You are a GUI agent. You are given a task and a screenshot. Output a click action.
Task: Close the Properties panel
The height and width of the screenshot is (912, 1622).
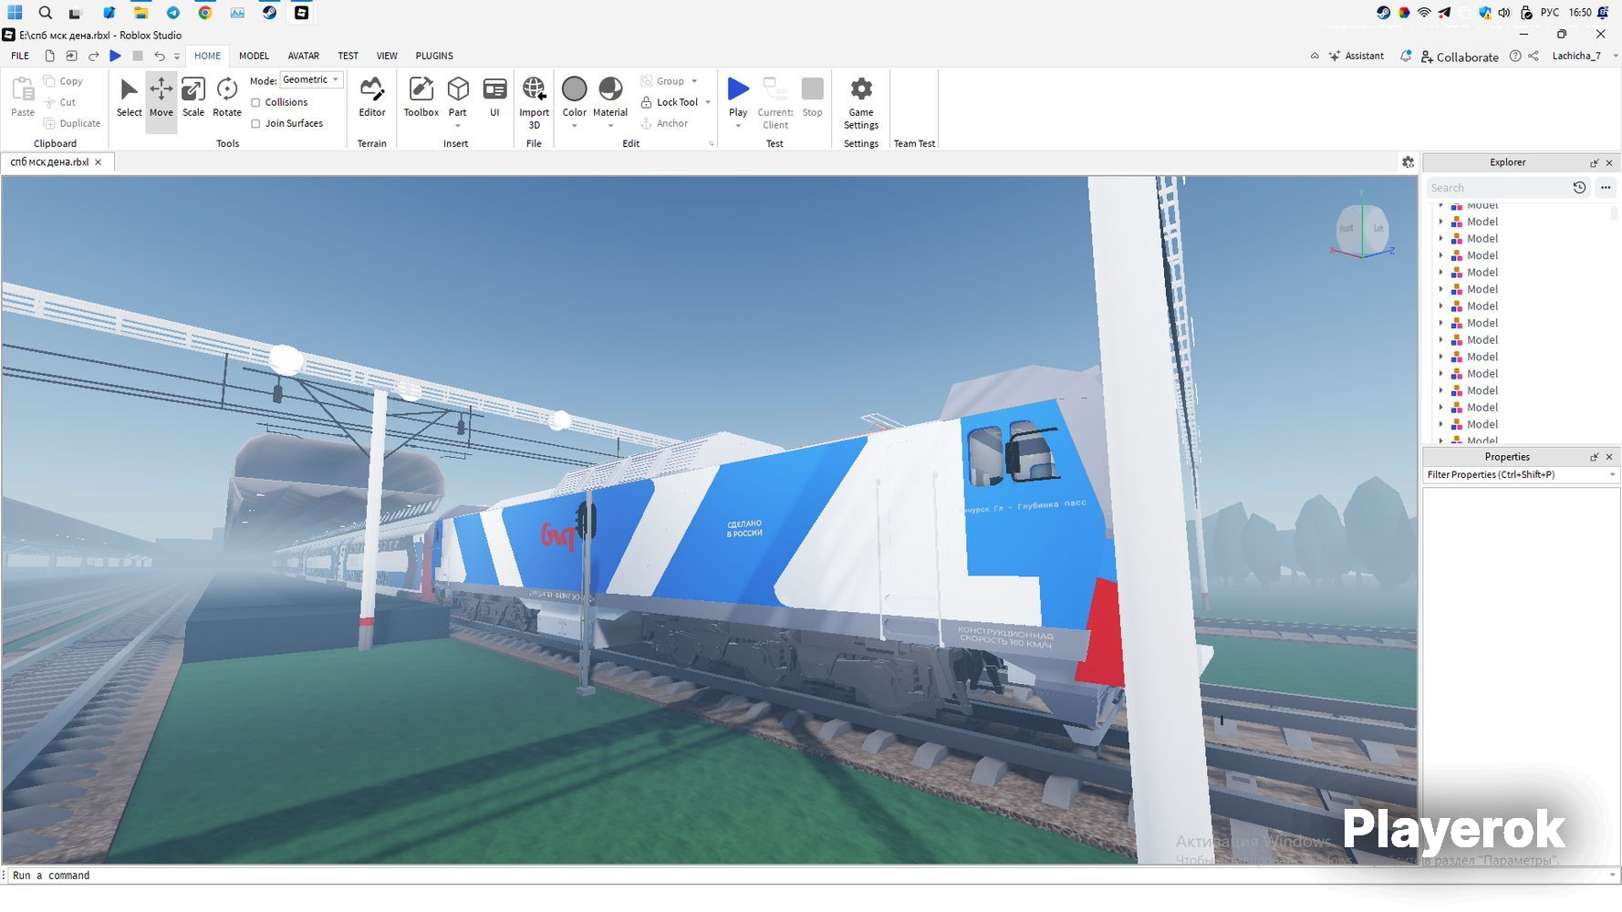coord(1609,457)
